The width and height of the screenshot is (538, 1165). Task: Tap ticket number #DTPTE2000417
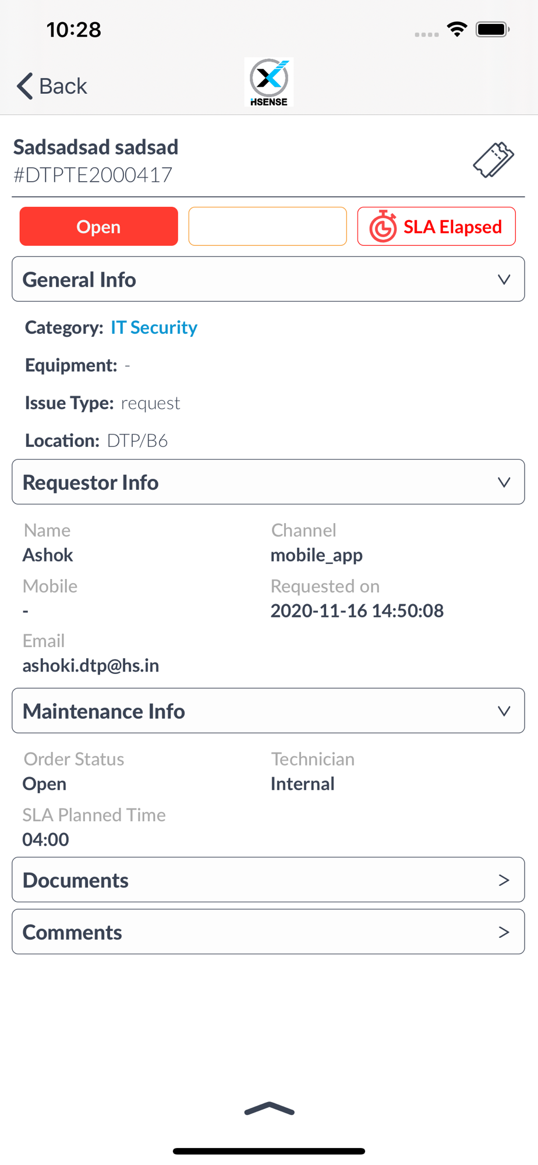(x=93, y=175)
